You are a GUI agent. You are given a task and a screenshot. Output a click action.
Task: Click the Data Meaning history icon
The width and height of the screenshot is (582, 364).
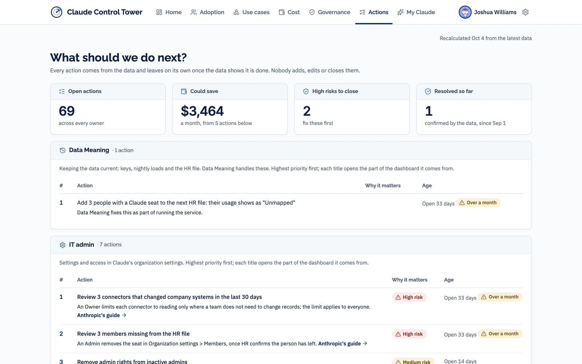(x=63, y=150)
